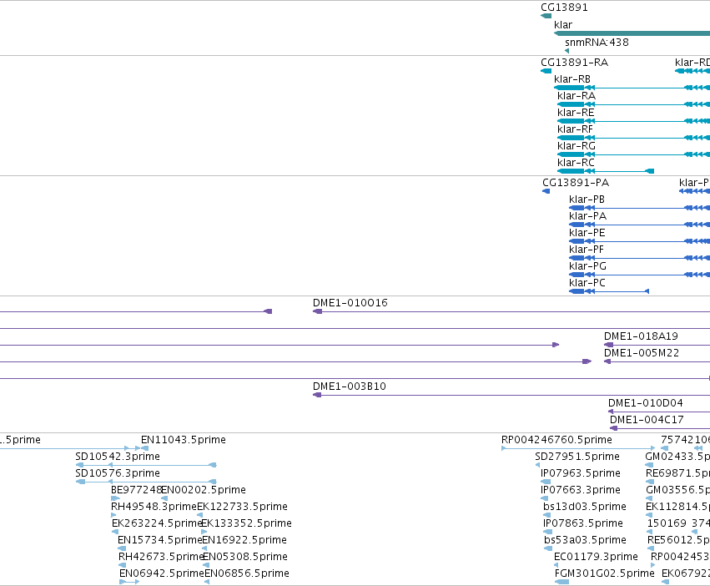Click the klar-RC transcript exon glyph
Viewport: 710px width, 586px height.
tap(571, 171)
